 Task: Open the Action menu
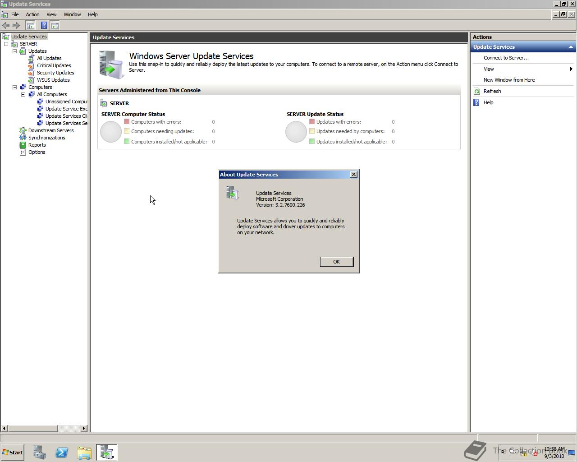point(32,14)
